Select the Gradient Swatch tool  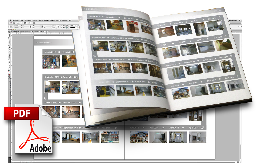[x=9, y=58]
